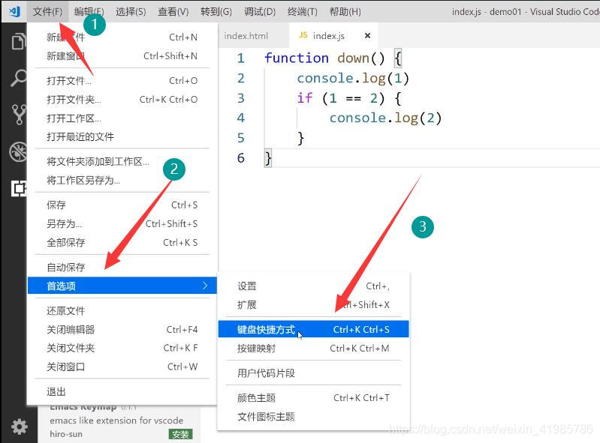Open the 帮助(H) menu

345,12
